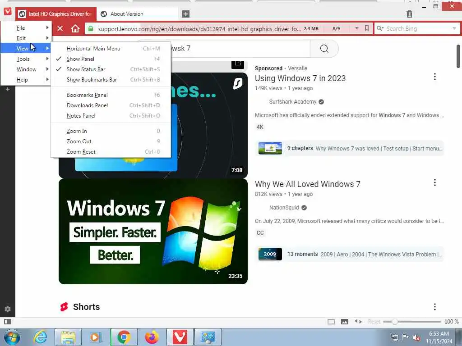This screenshot has height=346, width=462.
Task: Open page actions icon in status bar
Action: tap(358, 321)
